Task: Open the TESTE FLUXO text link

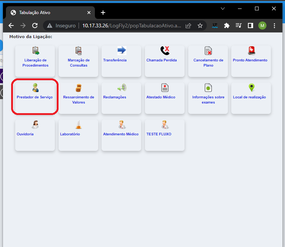Action: [x=159, y=134]
